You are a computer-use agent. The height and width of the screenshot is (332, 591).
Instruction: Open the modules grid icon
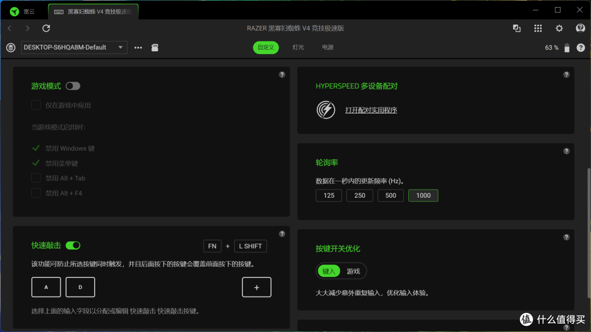click(x=538, y=28)
